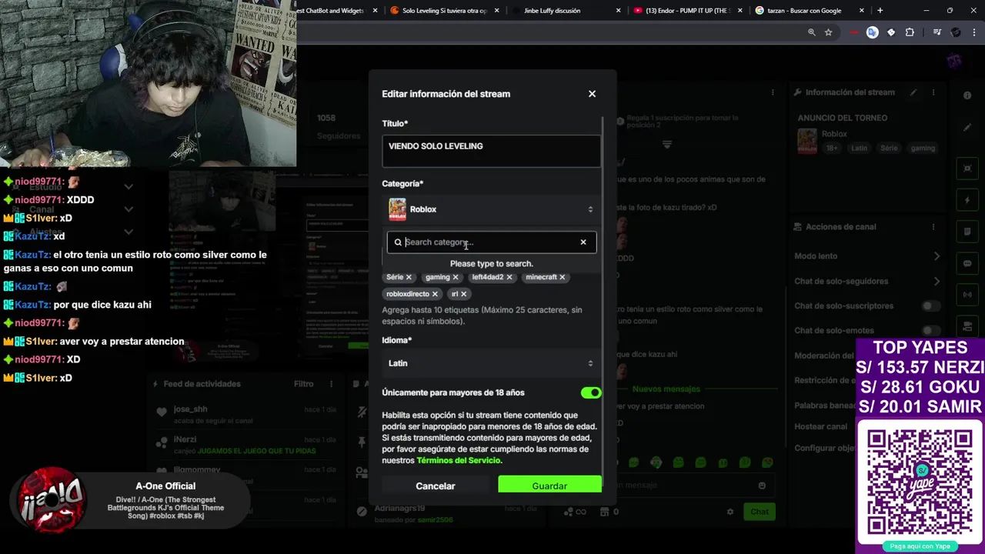This screenshot has height=554, width=985.
Task: Click the Cancelar button
Action: click(x=436, y=486)
